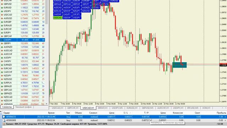Select the GBPJPY row in Market Watch
The width and height of the screenshot is (227, 128).
23,43
